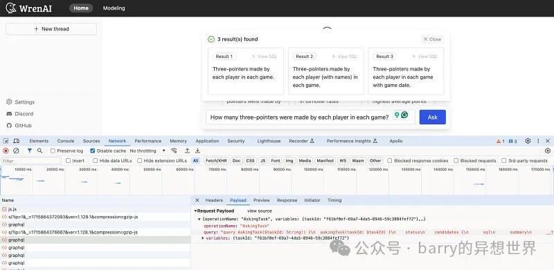The height and width of the screenshot is (270, 554).
Task: Click the blue Ask button
Action: [432, 117]
